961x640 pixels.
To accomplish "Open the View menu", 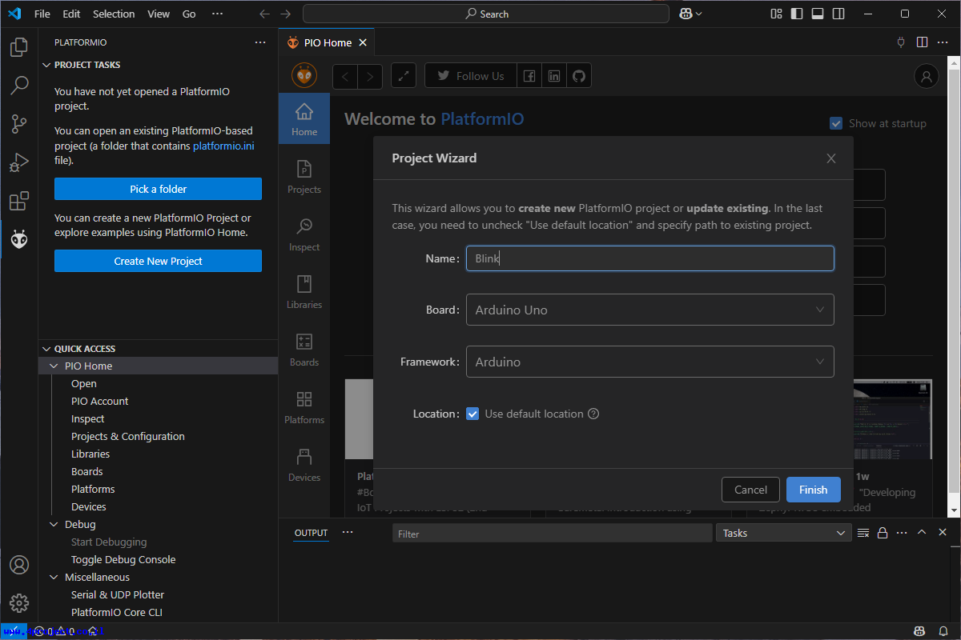I will pos(159,14).
